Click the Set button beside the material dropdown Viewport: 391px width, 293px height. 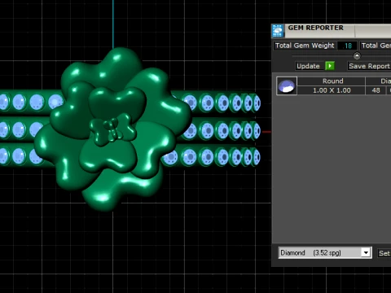coord(384,253)
